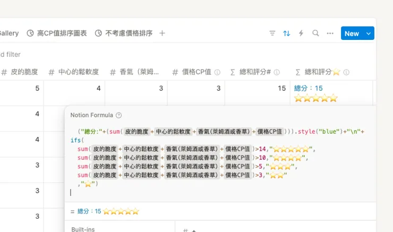Click info icon next to 總和評分⭐ column
Screen dimensions: 393x232
[346, 72]
